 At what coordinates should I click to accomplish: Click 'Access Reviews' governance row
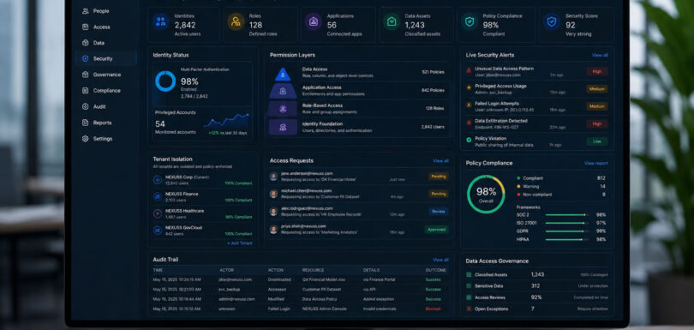(x=537, y=297)
